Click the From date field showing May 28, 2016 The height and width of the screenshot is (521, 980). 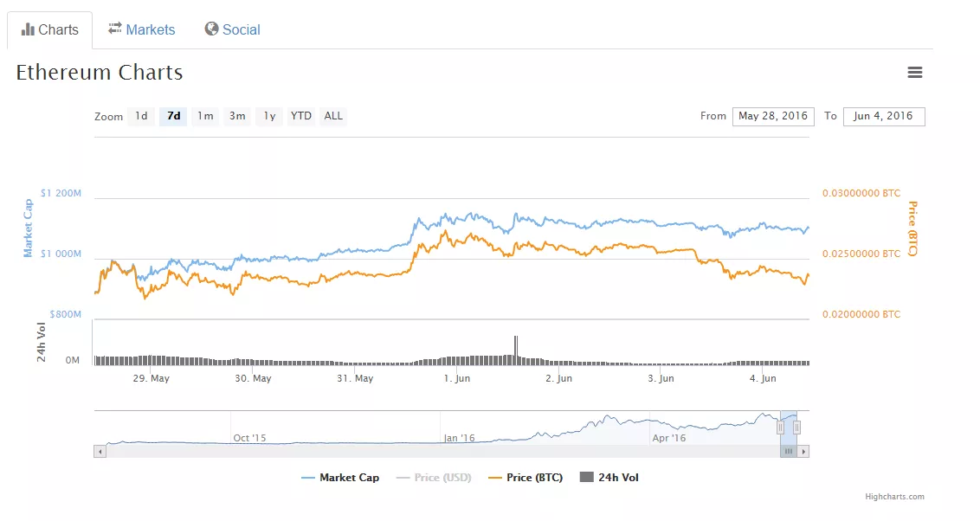[x=773, y=116]
